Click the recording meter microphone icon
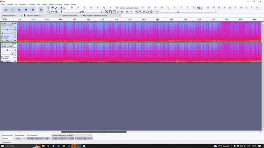This screenshot has height=148, width=264. 61,8
